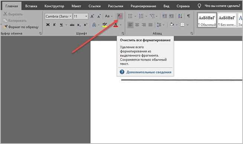The image size is (243, 144).
Task: Toggle italic formatting (К)
Action: coord(54,24)
